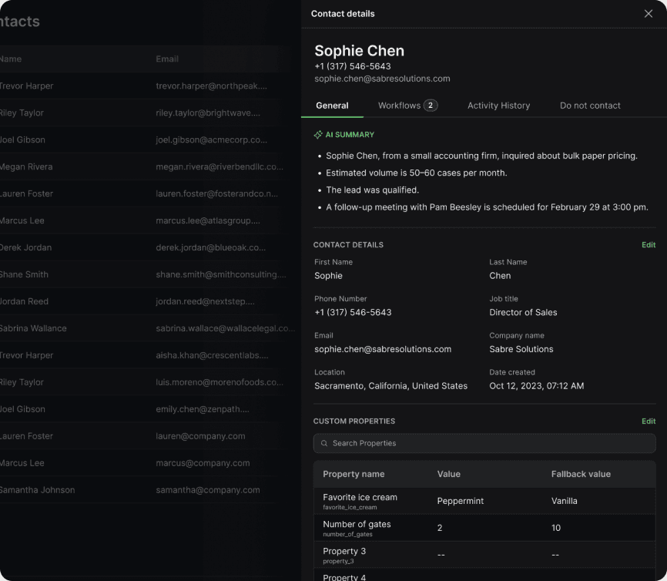667x581 pixels.
Task: Select the Favorite ice cream property row
Action: 484,501
